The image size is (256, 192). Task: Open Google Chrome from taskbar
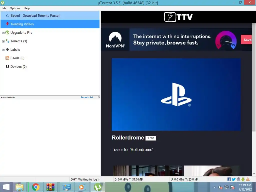pyautogui.click(x=35, y=187)
